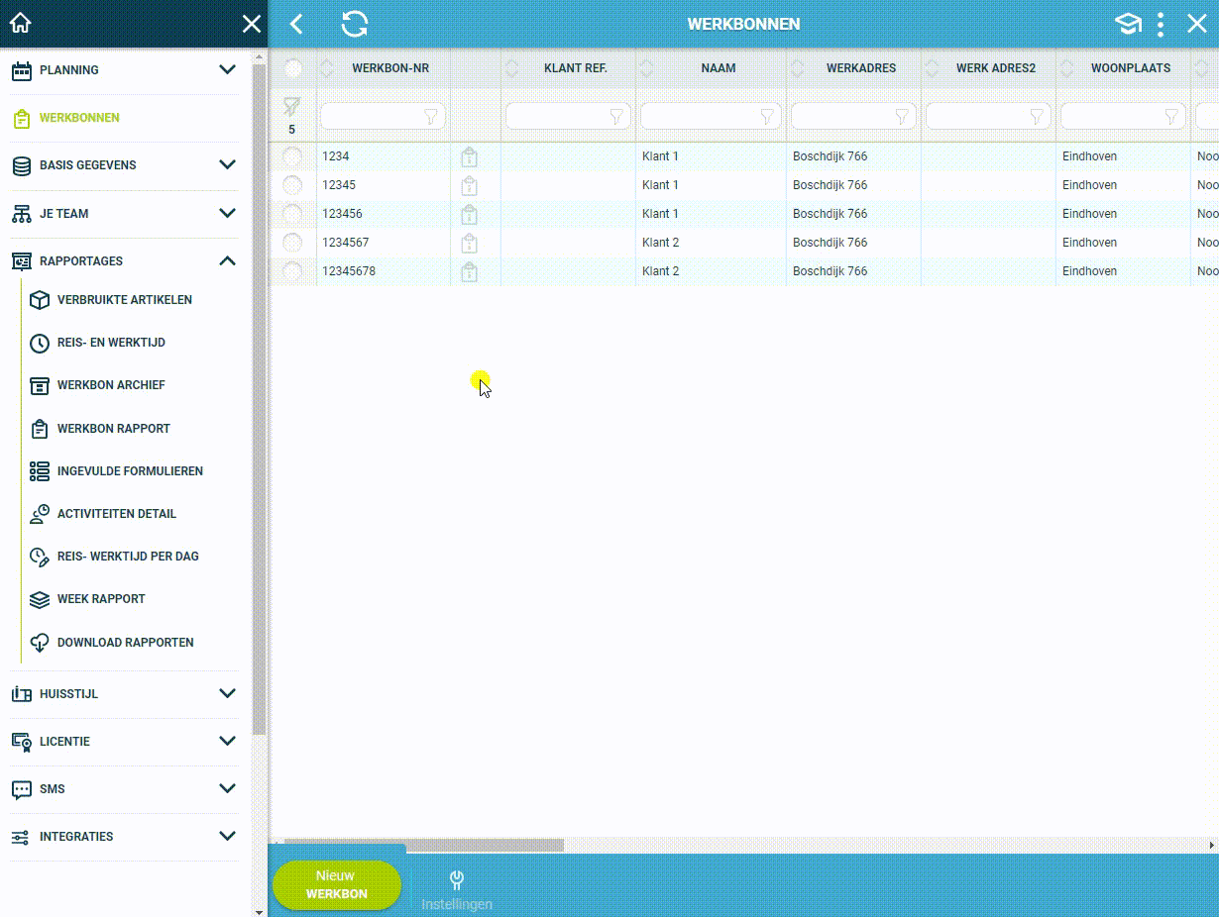Viewport: 1219px width, 917px height.
Task: Click the Reis- Werktijd per Dag icon
Action: pyautogui.click(x=39, y=557)
